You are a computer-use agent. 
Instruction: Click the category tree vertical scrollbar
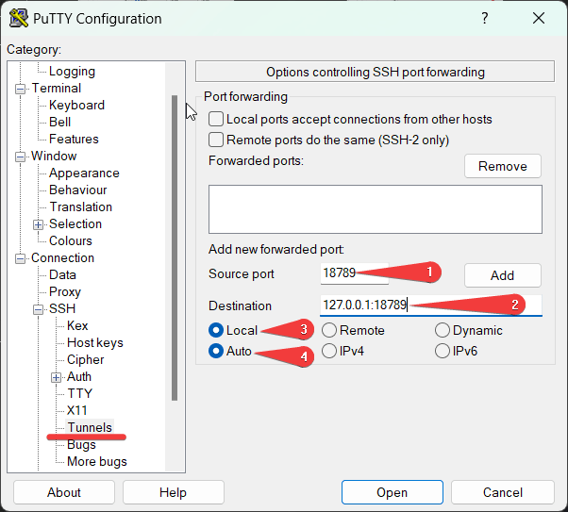(x=175, y=245)
